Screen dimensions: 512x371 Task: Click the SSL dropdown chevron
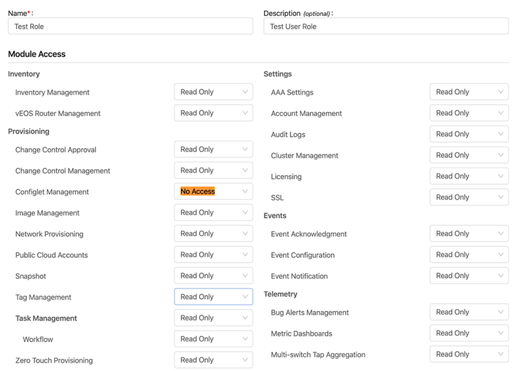pos(500,197)
